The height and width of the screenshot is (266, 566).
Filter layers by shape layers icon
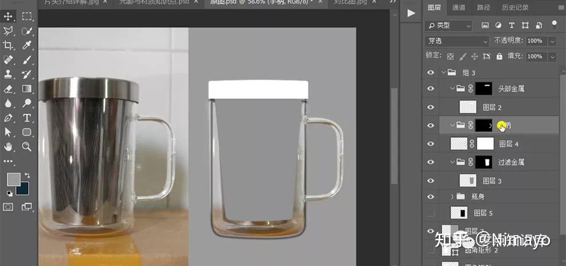click(525, 25)
